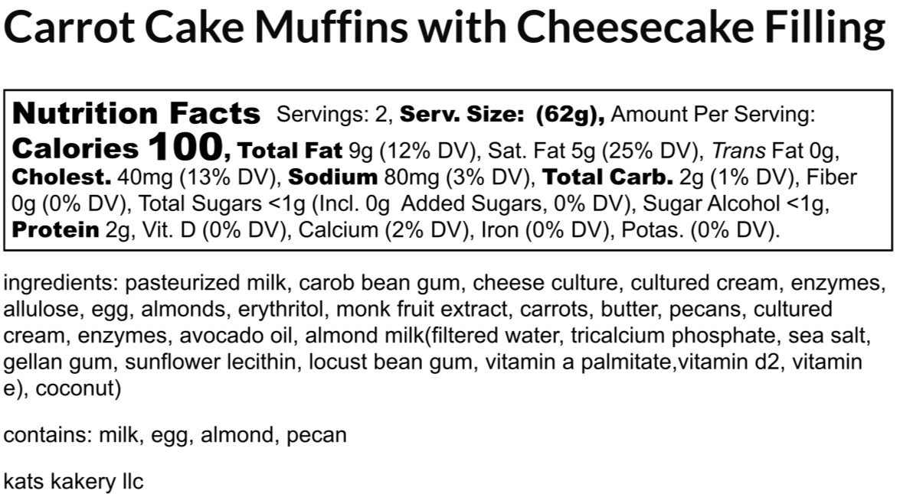Click the Servings: 2 text

(335, 114)
